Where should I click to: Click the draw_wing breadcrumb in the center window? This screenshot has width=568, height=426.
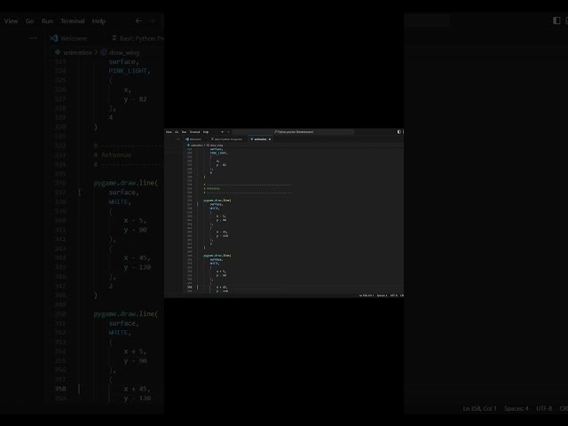tap(215, 146)
